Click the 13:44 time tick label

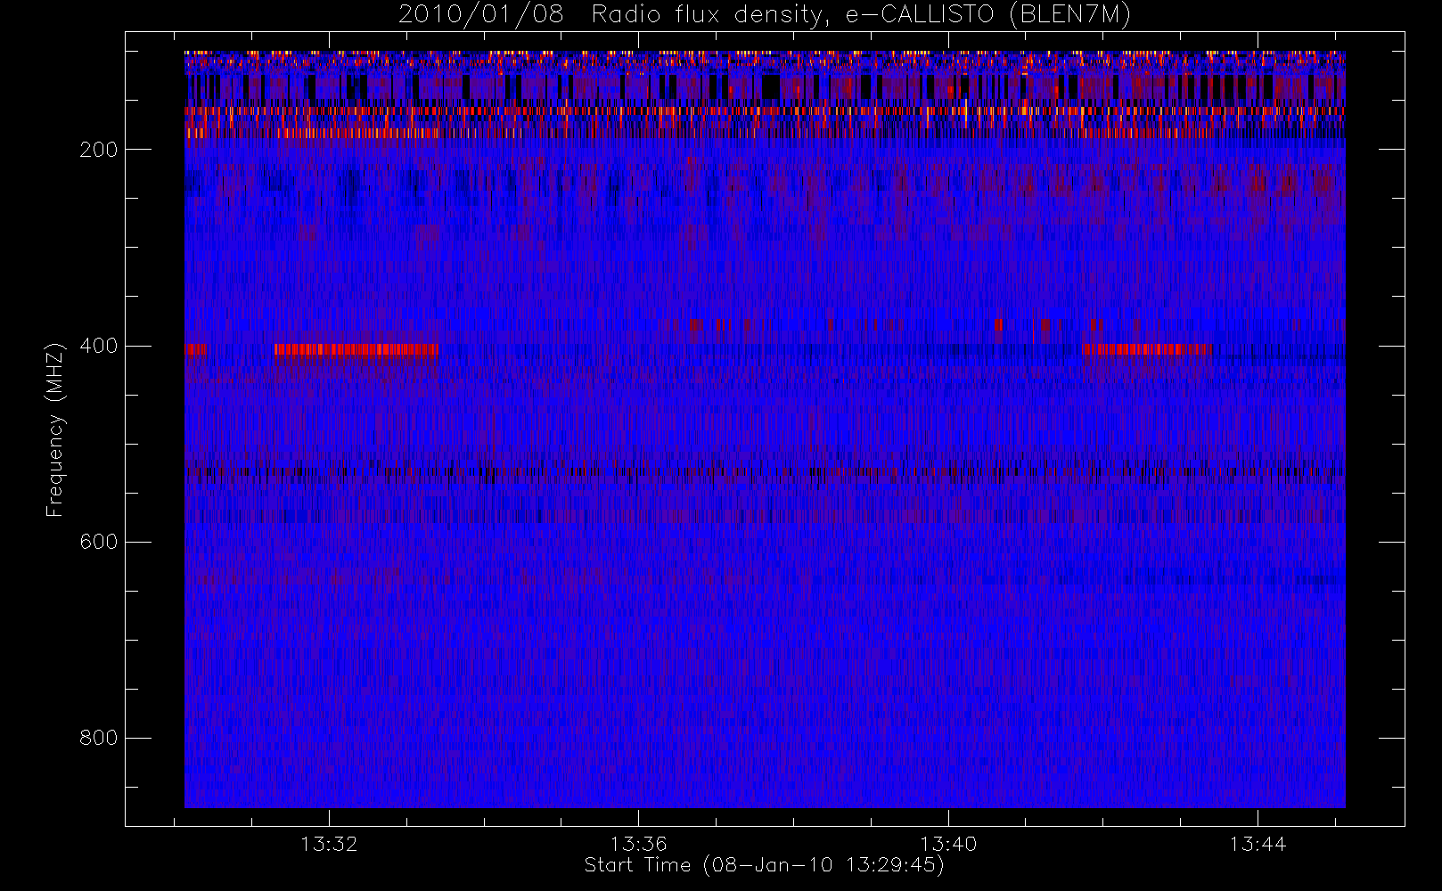click(1258, 844)
